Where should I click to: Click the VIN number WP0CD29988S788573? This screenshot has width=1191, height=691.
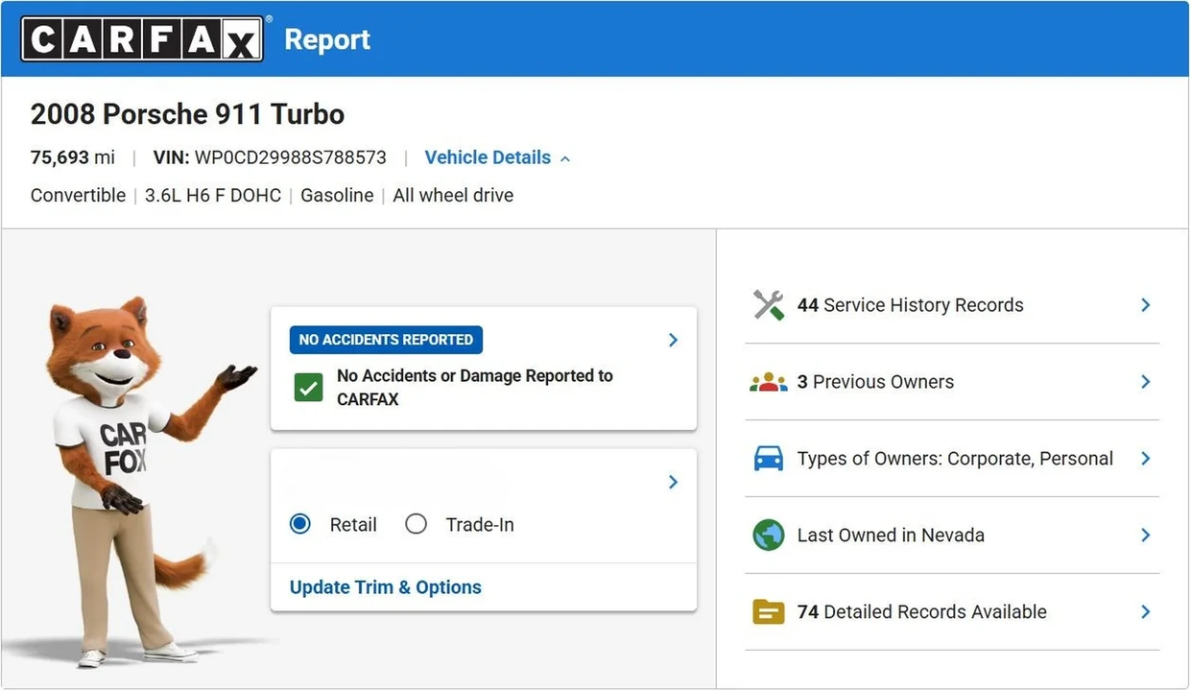[x=290, y=157]
